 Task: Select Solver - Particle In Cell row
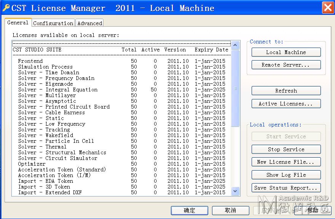point(121,141)
